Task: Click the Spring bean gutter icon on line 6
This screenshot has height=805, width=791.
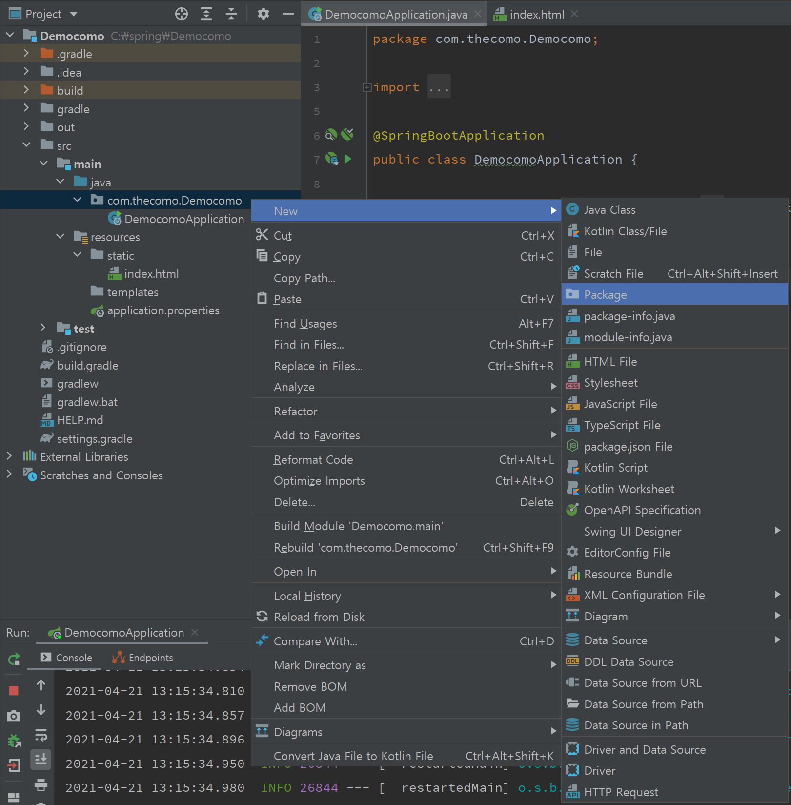Action: tap(331, 134)
